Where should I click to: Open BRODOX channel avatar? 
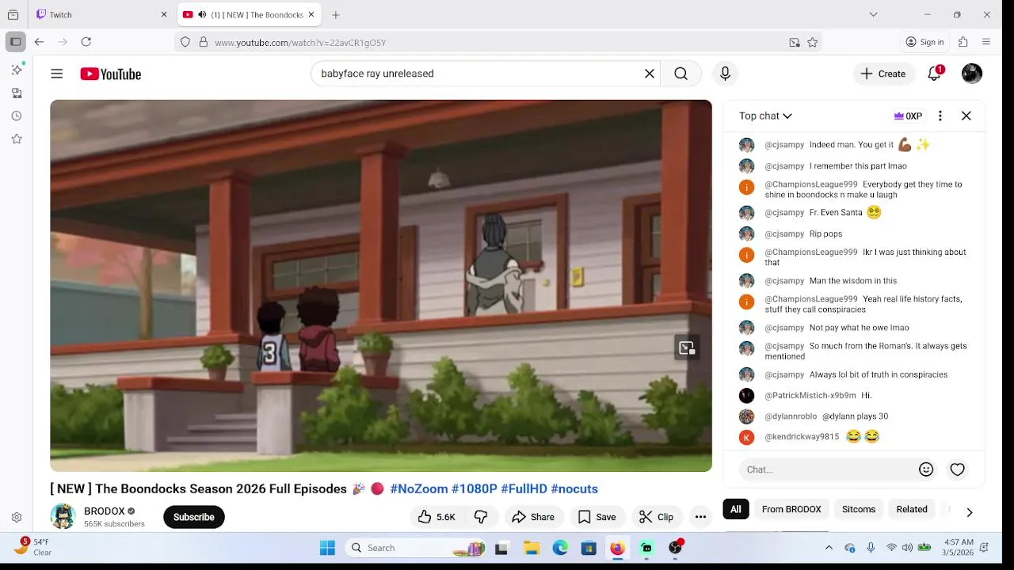point(63,517)
